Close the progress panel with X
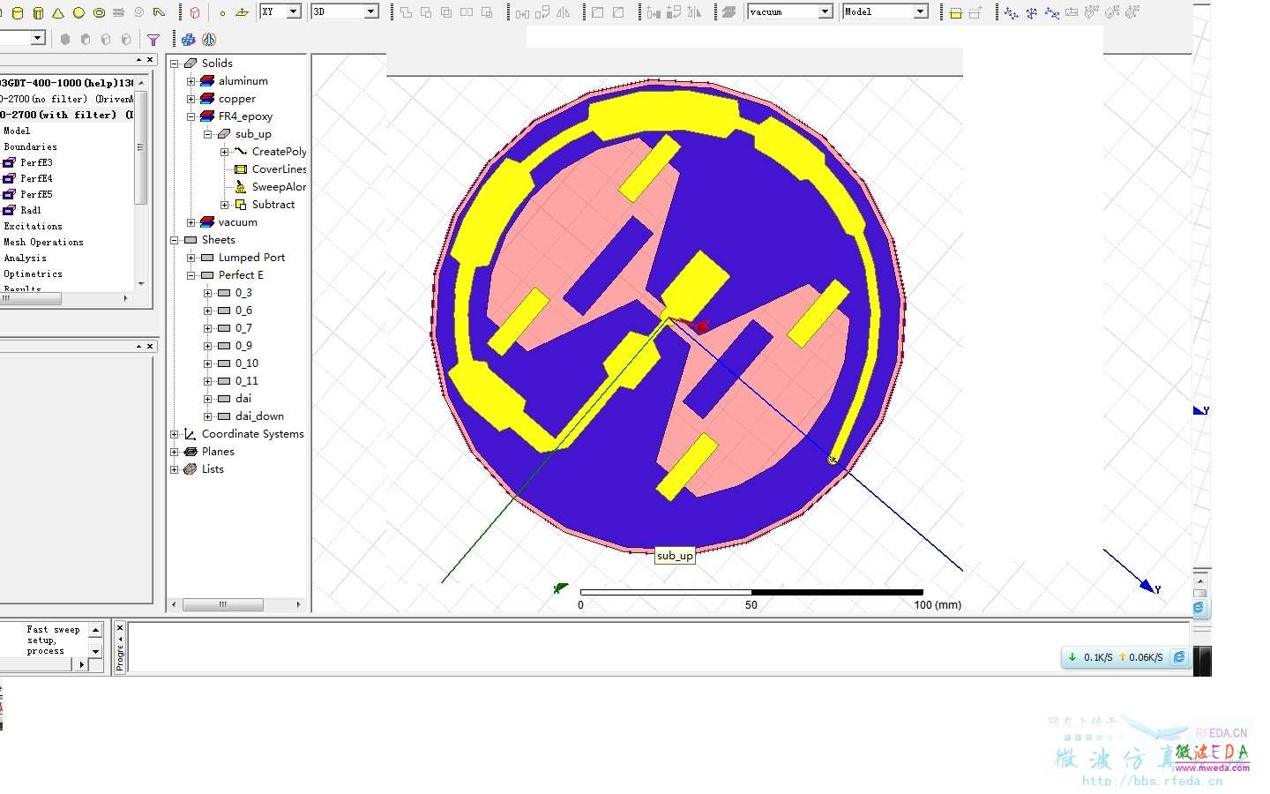 click(120, 627)
